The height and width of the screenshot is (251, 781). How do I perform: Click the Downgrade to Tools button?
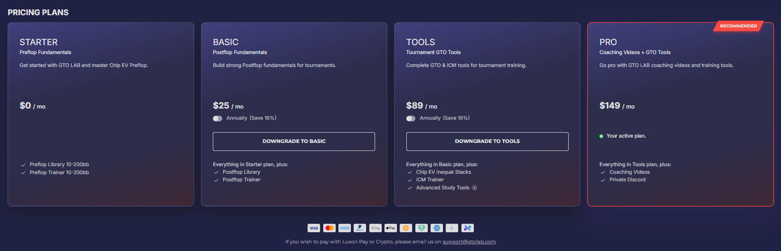[487, 142]
